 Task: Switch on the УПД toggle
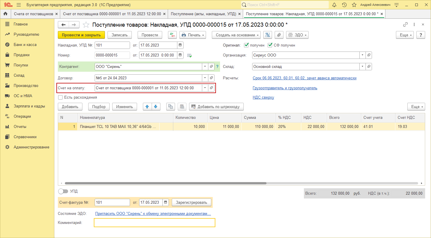coord(63,191)
